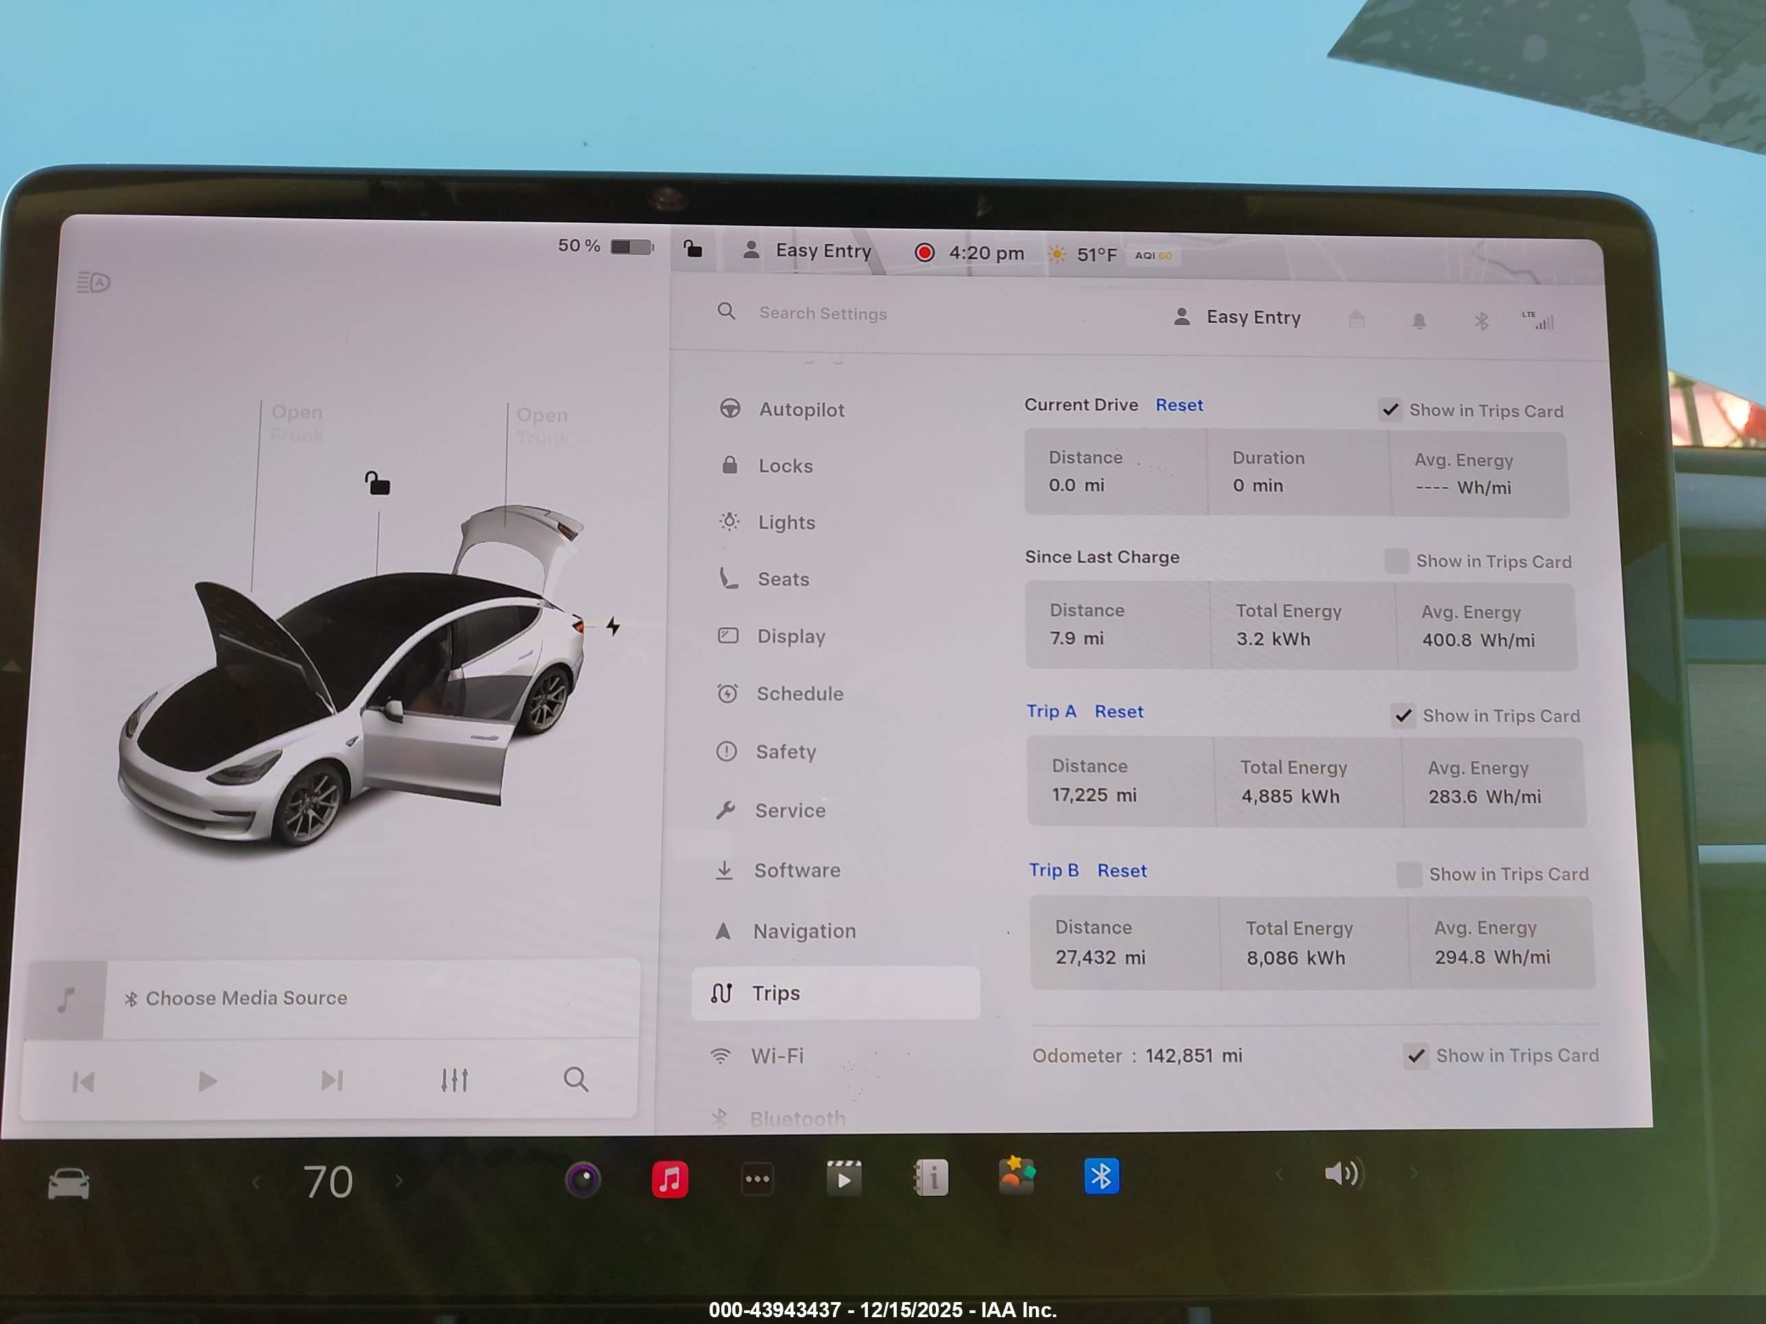Play the media
Viewport: 1766px width, 1324px height.
208,1081
